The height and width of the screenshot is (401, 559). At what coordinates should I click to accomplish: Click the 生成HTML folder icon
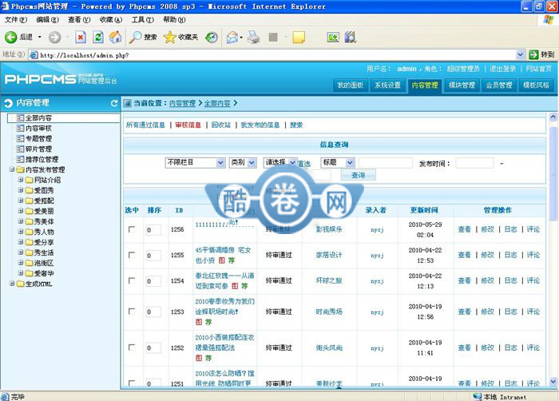[20, 284]
